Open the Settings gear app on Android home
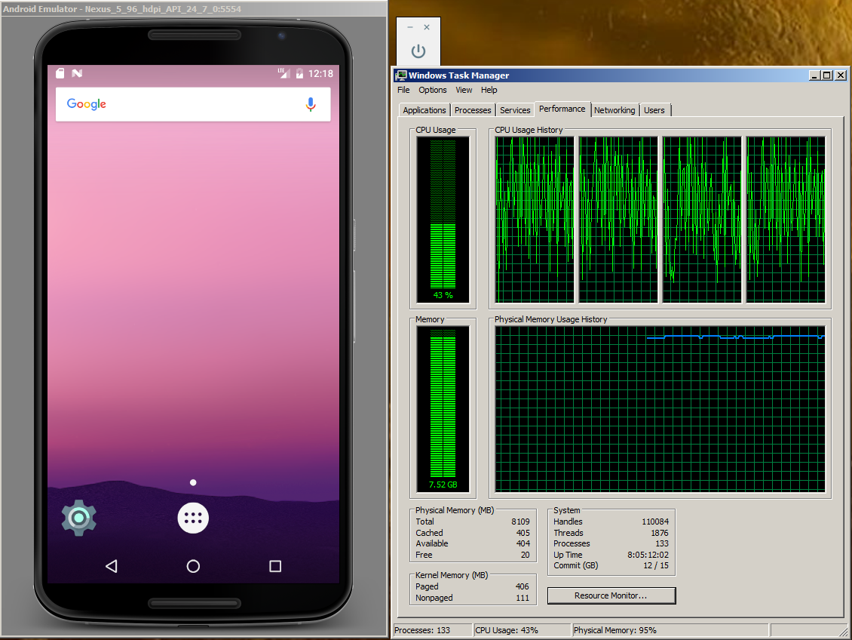This screenshot has width=852, height=640. (78, 518)
